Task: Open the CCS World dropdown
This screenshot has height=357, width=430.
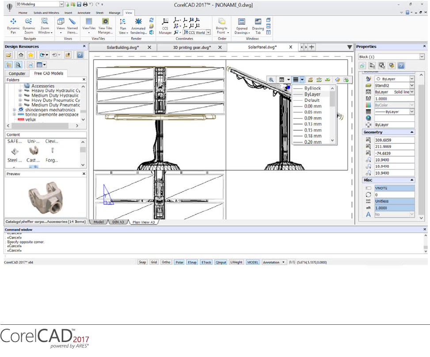Action: [x=208, y=32]
